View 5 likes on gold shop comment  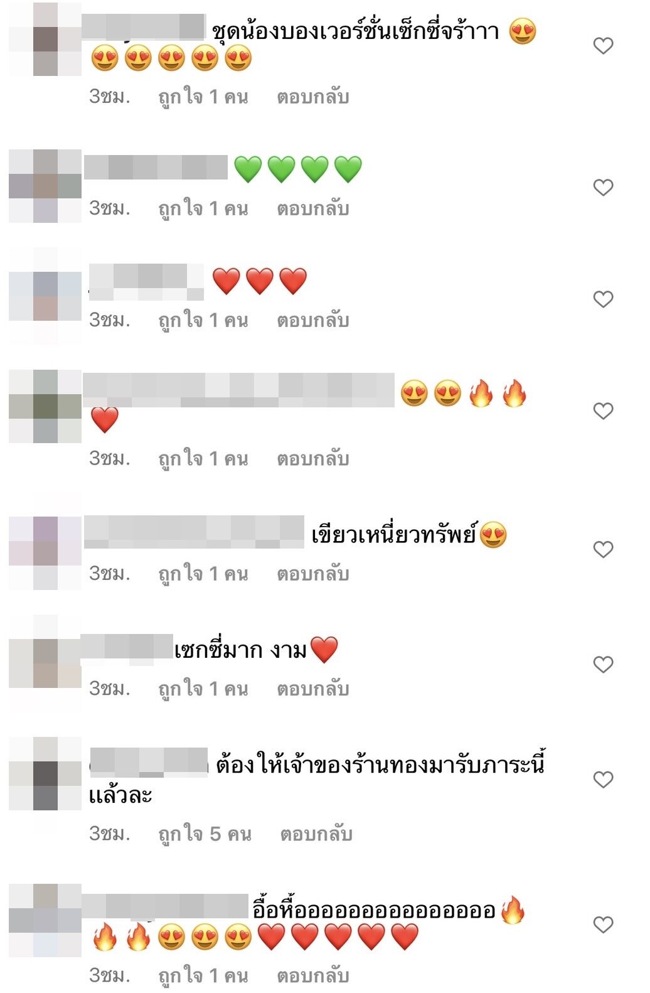(x=205, y=834)
